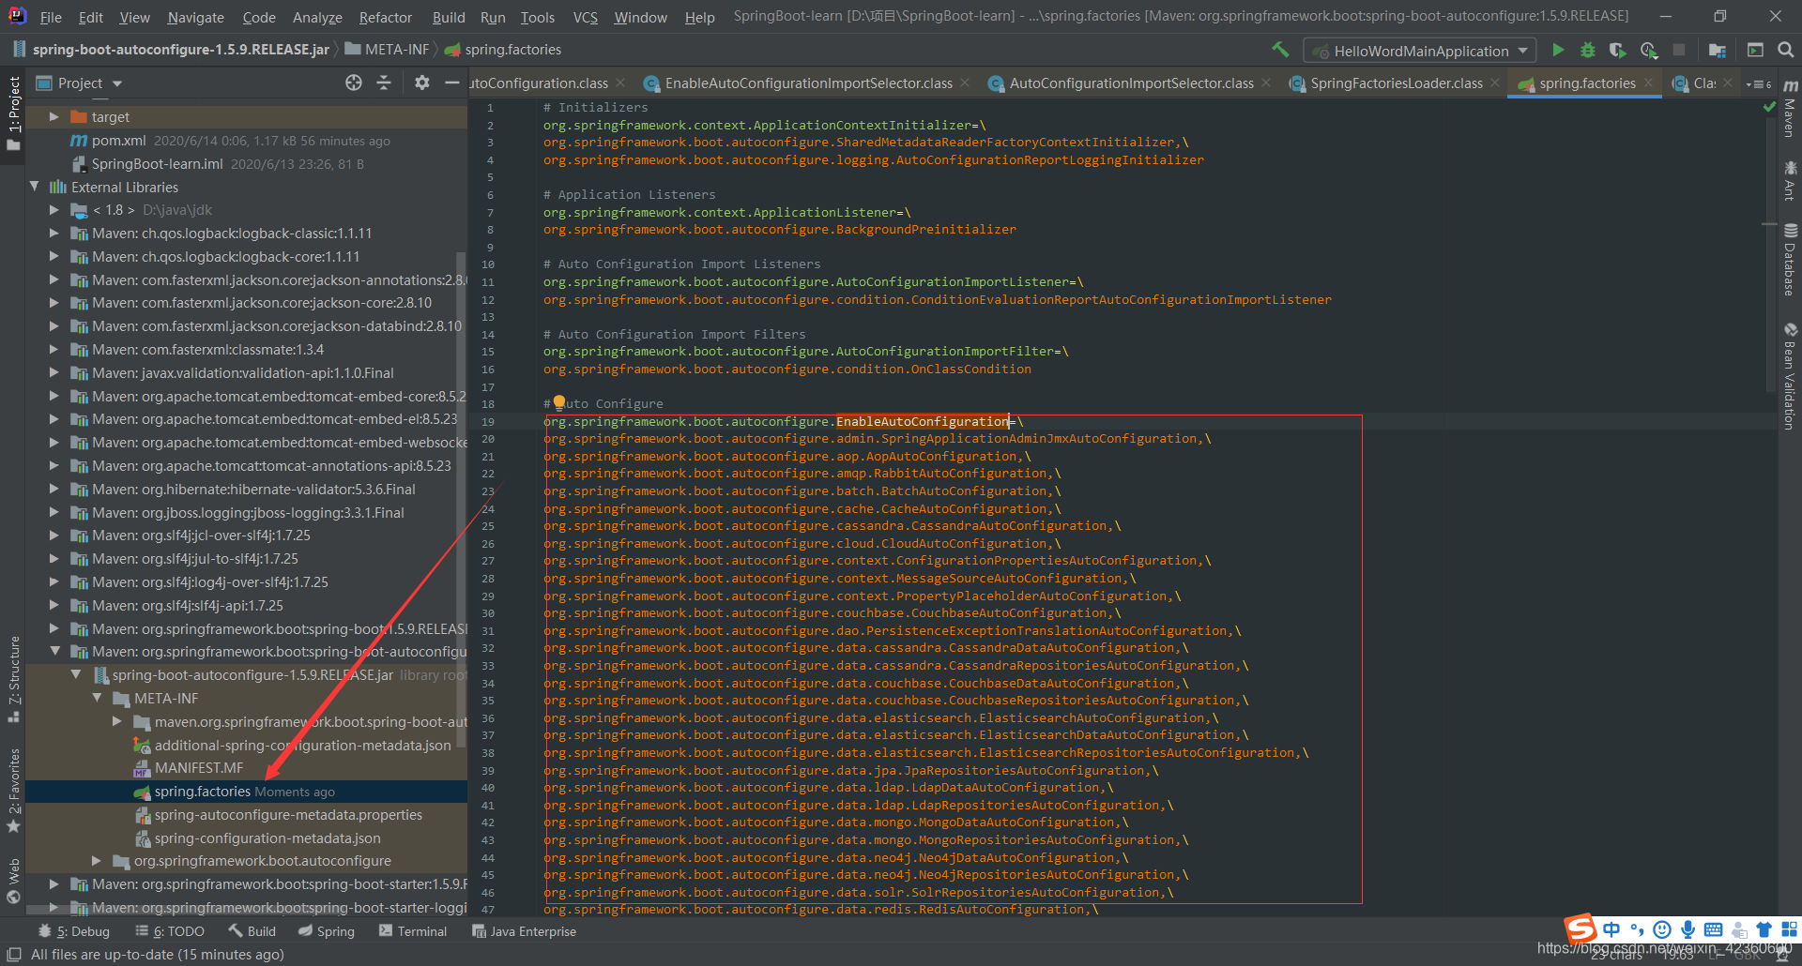Viewport: 1802px width, 966px height.
Task: Open the Terminal tool window
Action: (420, 930)
